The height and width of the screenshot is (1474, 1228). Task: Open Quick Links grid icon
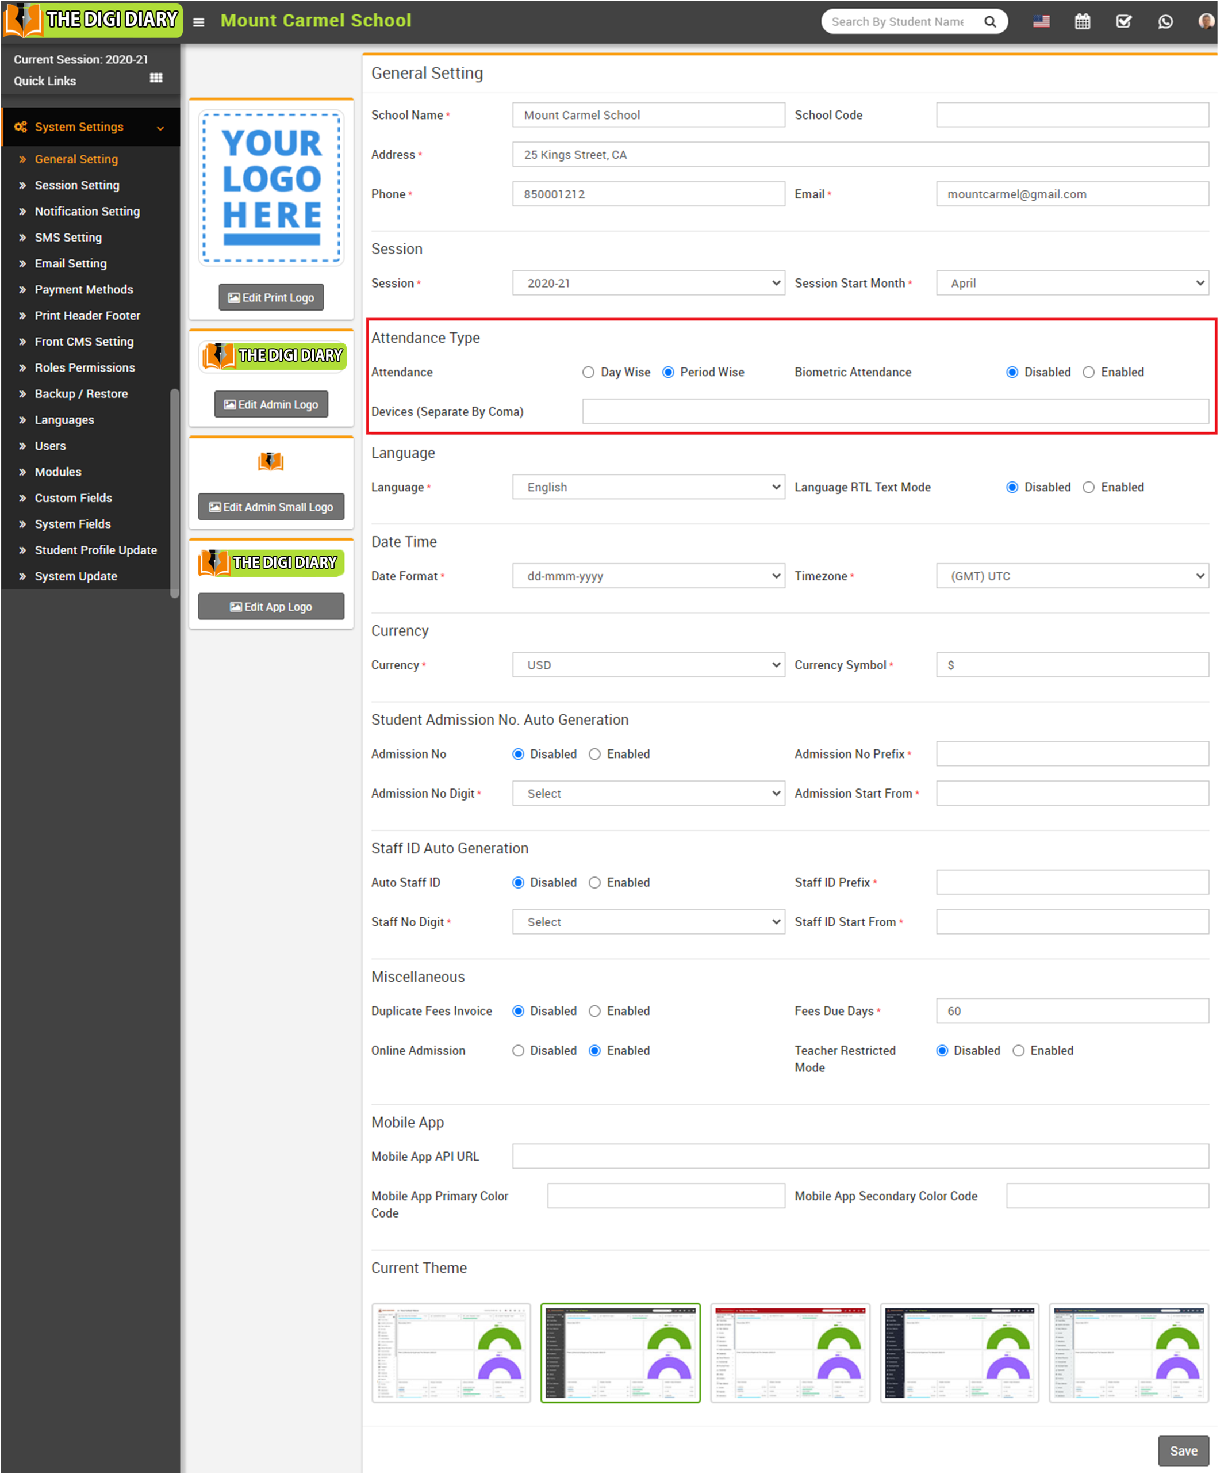point(156,79)
